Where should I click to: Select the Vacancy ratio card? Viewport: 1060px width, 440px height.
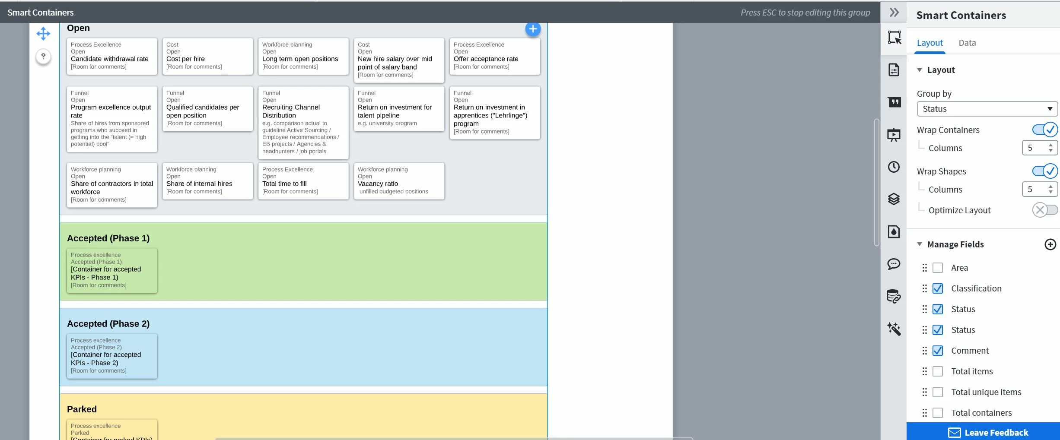399,181
